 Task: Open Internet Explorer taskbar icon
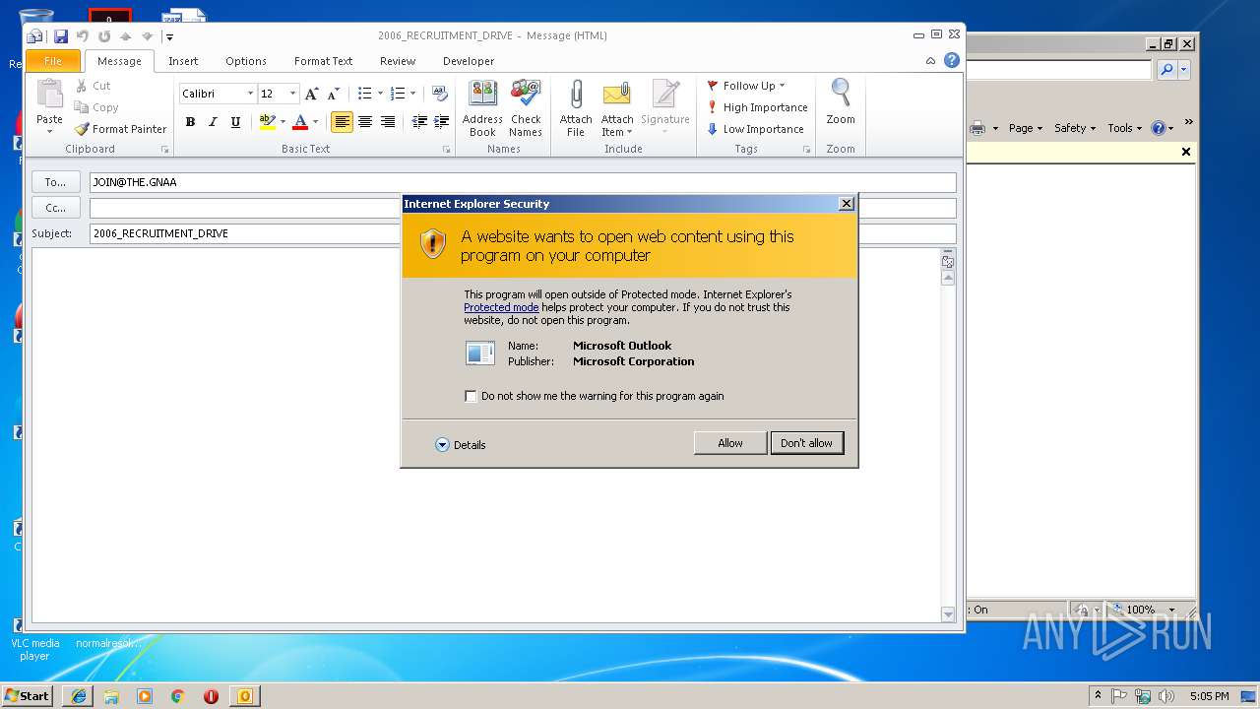pos(79,696)
